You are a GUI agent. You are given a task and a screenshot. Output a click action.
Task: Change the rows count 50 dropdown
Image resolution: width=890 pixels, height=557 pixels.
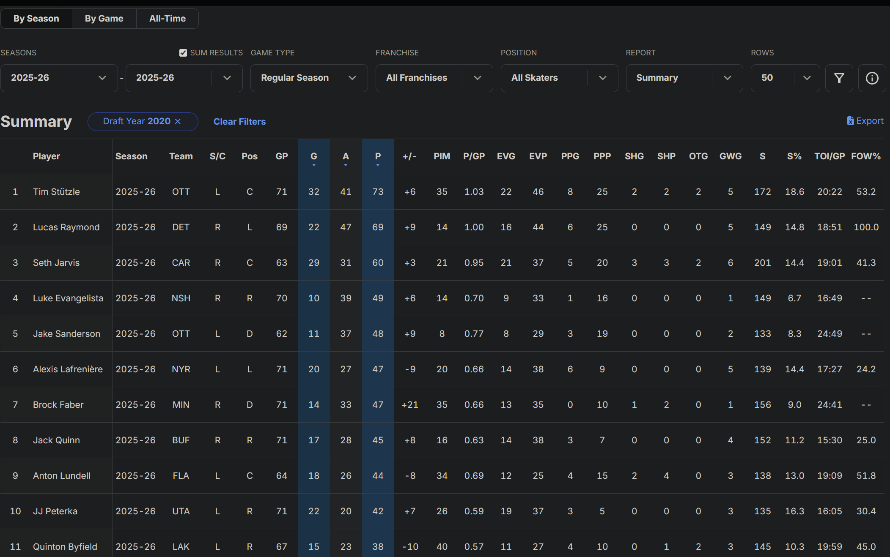785,78
